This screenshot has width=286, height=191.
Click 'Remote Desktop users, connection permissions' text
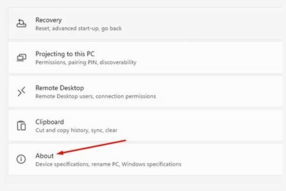pyautogui.click(x=96, y=96)
